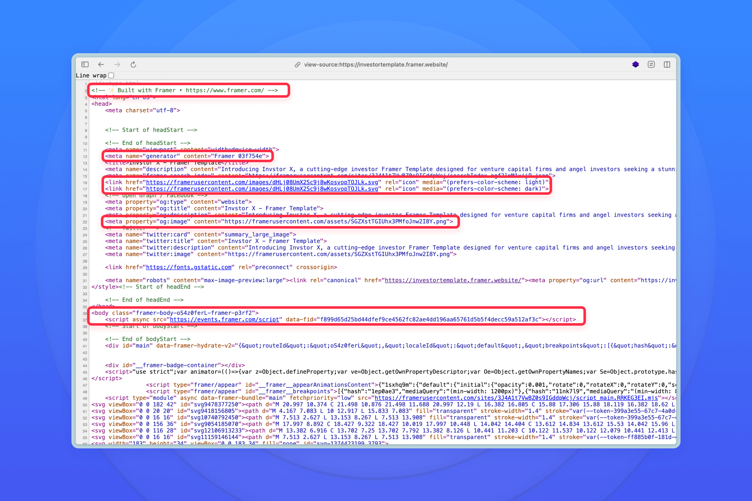Open the script_main.RRKEG3EI.mjs link

click(516, 398)
